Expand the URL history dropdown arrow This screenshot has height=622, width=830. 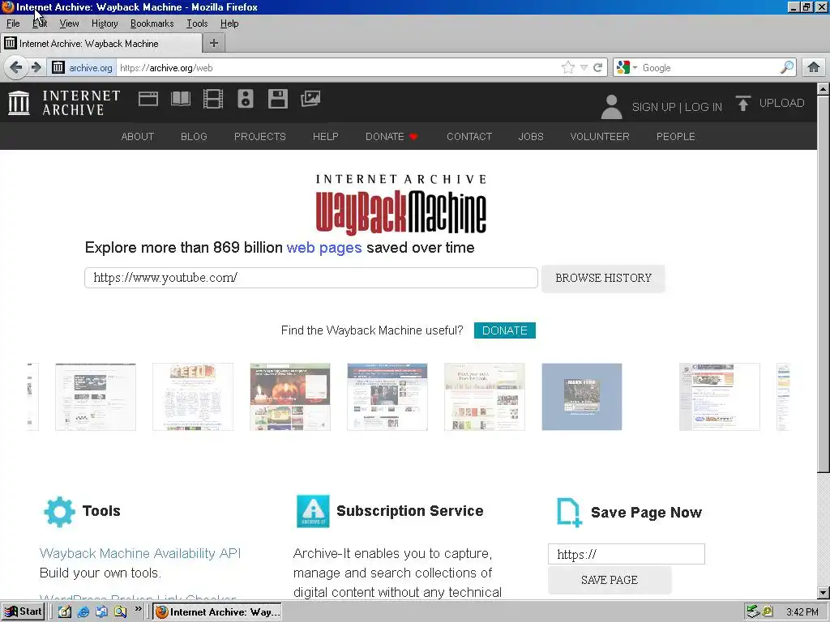[x=584, y=68]
